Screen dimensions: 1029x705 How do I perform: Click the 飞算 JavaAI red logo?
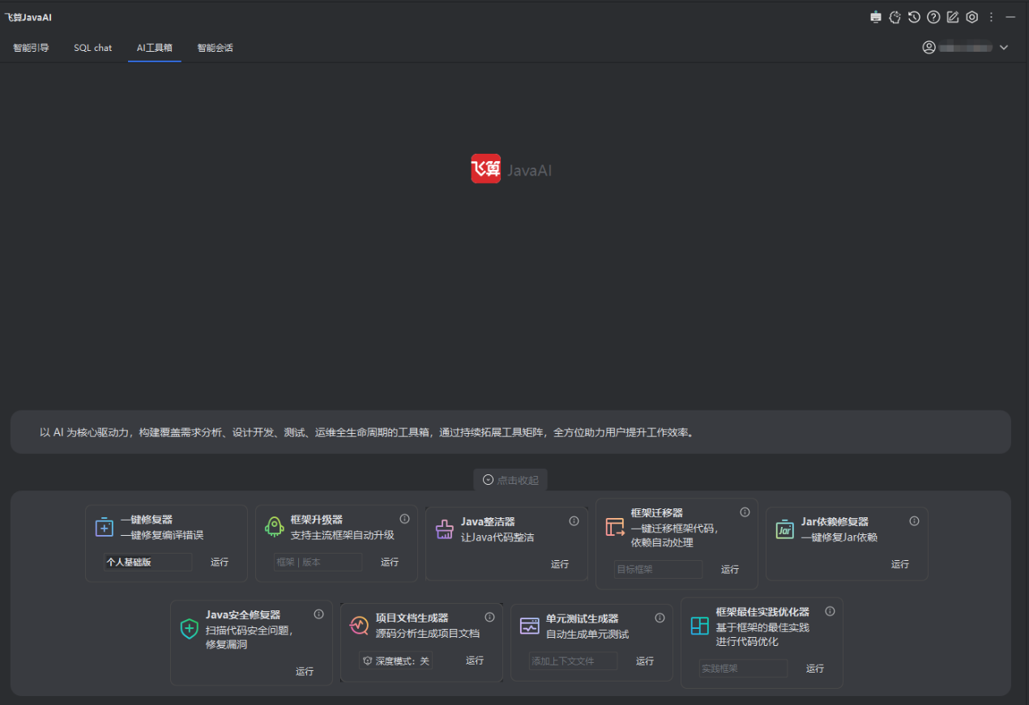(x=485, y=169)
